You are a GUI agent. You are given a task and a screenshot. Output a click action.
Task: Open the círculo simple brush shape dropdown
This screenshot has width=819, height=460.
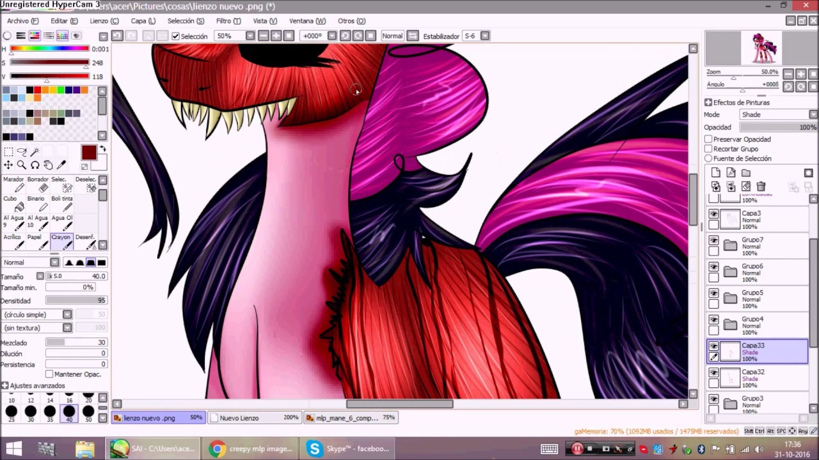coord(67,314)
